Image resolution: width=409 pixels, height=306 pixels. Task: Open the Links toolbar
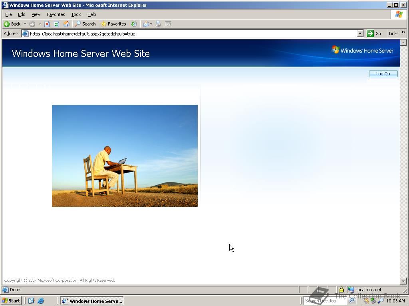393,33
